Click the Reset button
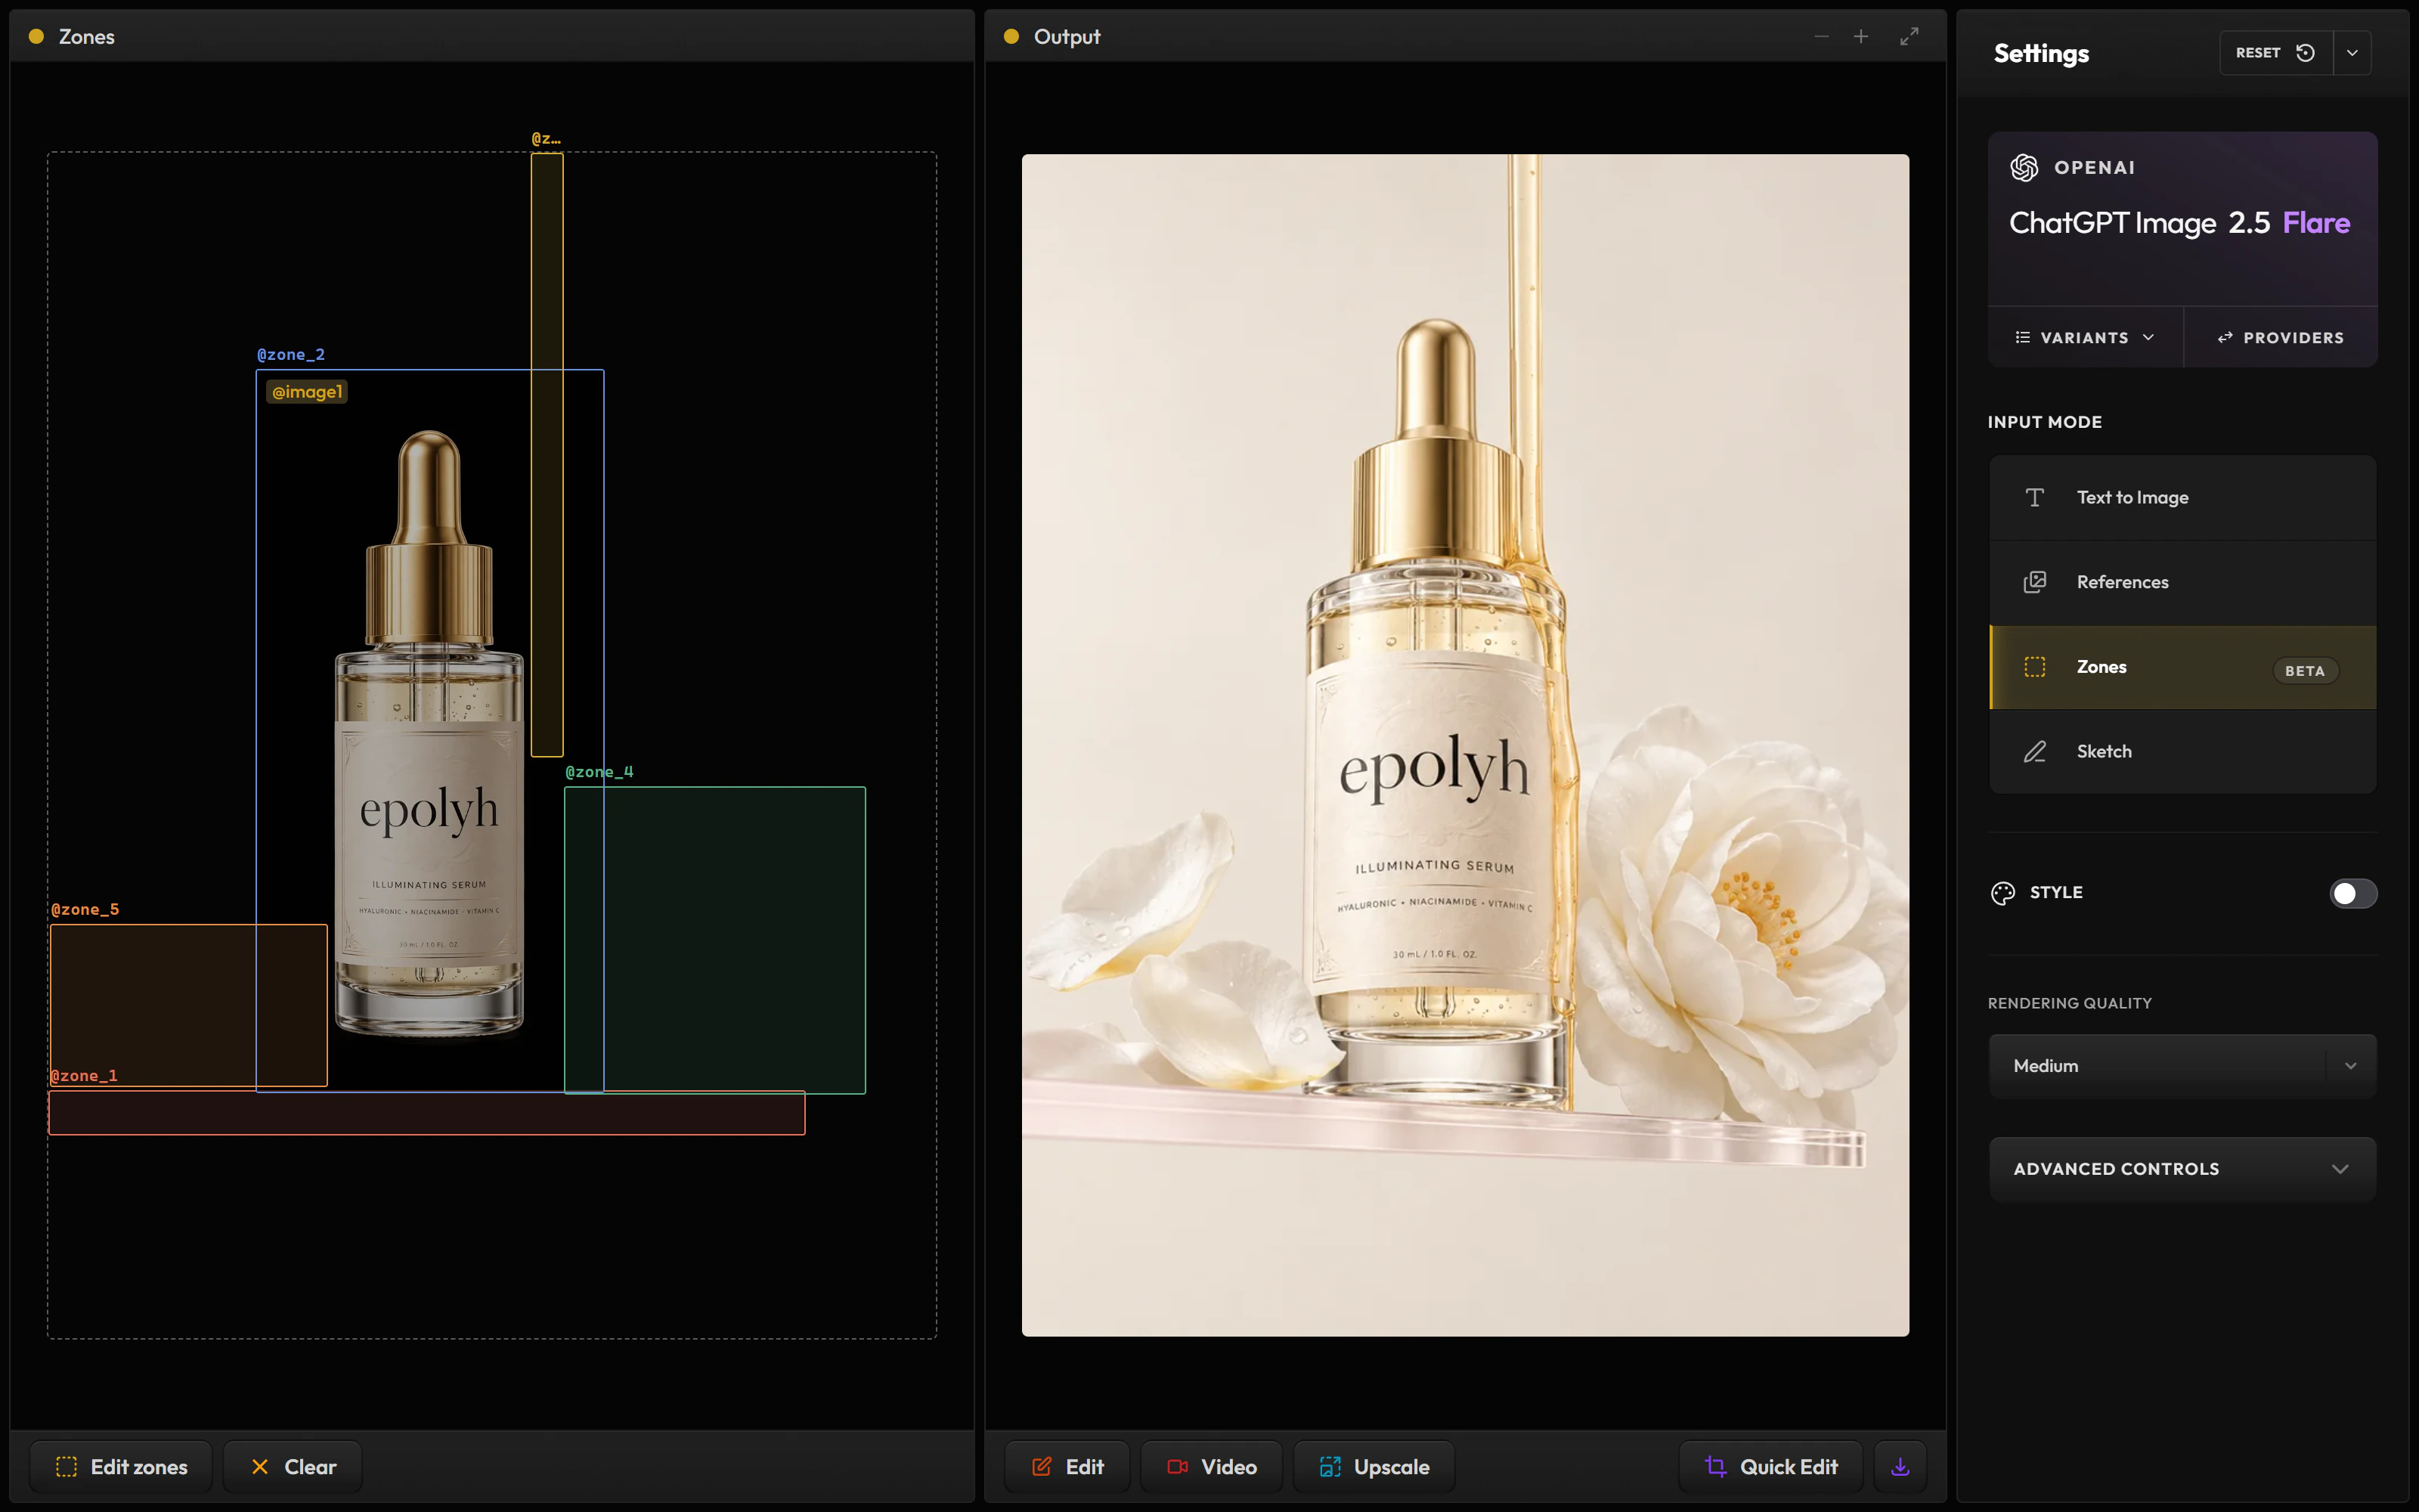 2276,53
